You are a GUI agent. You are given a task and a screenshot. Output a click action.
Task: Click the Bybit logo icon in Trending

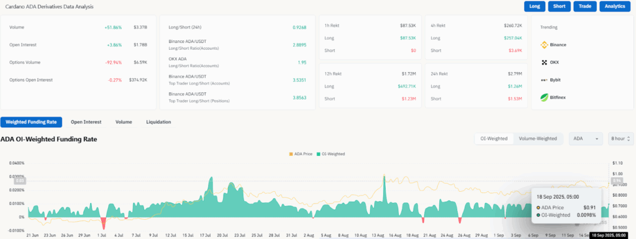(544, 80)
